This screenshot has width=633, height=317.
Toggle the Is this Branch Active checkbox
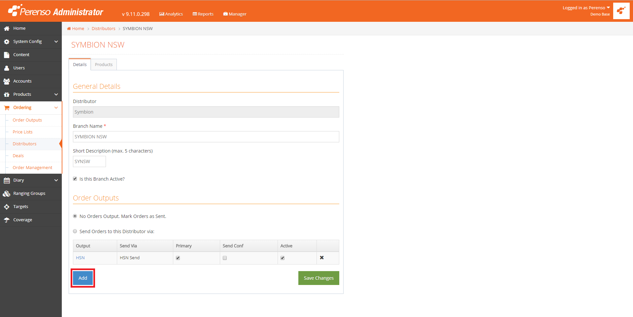pyautogui.click(x=75, y=179)
